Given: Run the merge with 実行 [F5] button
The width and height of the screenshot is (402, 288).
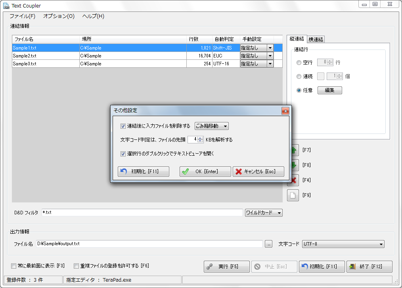Looking at the screenshot, I should click(227, 267).
